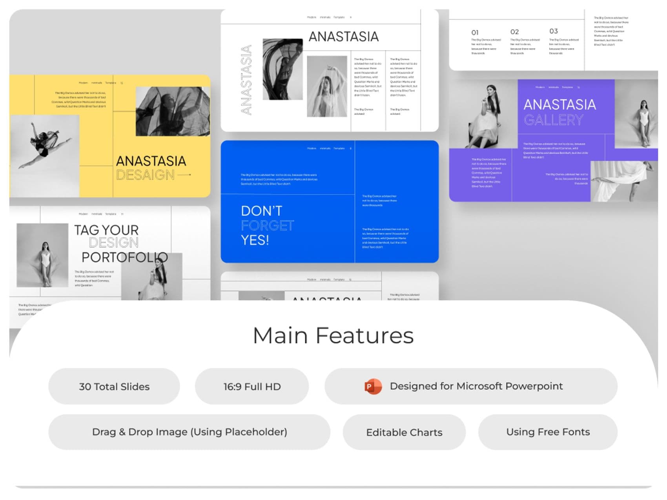Viewport: 667px width, 500px height.
Task: Click the arrow next to DESAIGN on yellow slide
Action: [x=184, y=175]
